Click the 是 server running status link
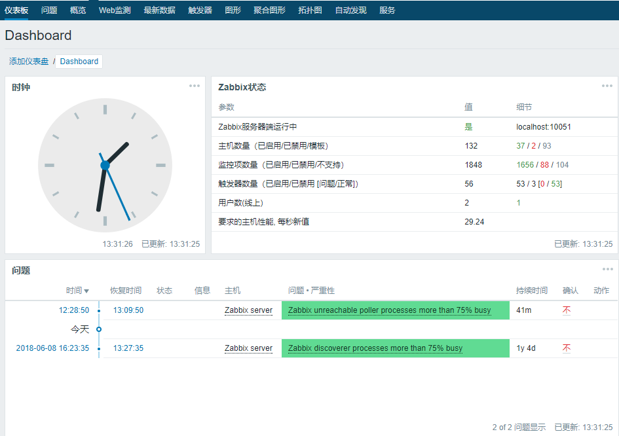The image size is (619, 436). click(468, 126)
